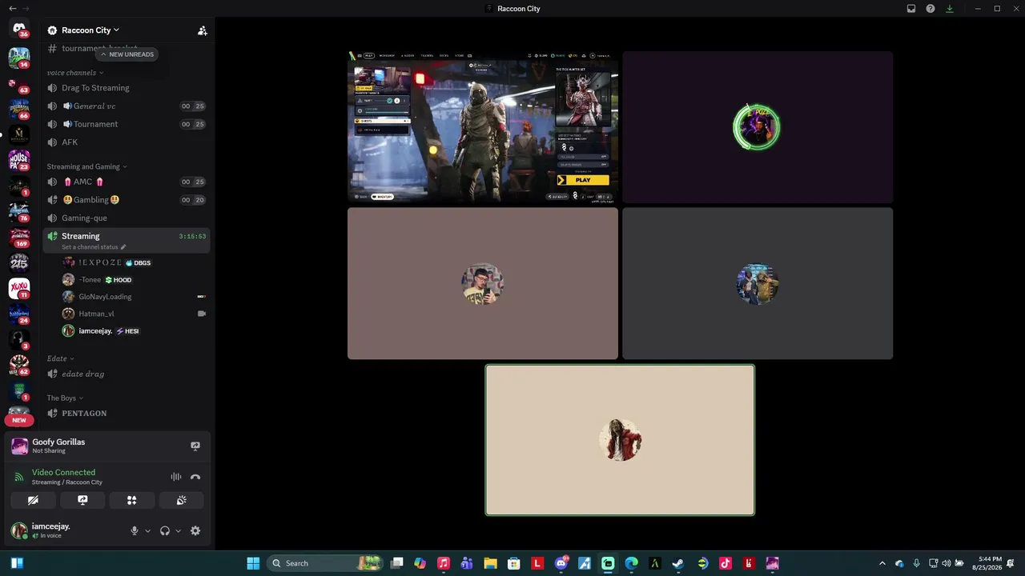This screenshot has height=576, width=1025.
Task: Mute the microphone in user panel
Action: [x=135, y=530]
